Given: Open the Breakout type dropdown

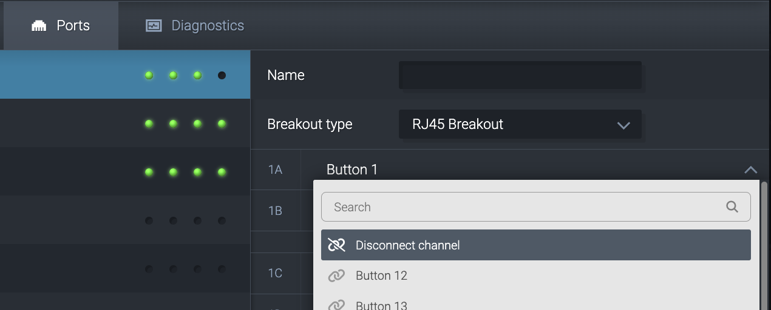Looking at the screenshot, I should (x=520, y=125).
